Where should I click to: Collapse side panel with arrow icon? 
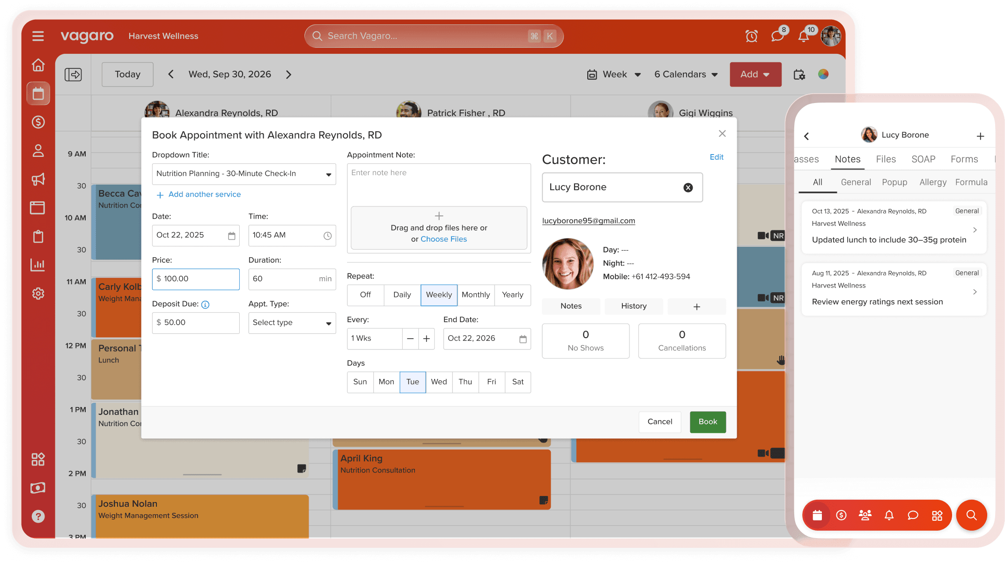(x=73, y=74)
